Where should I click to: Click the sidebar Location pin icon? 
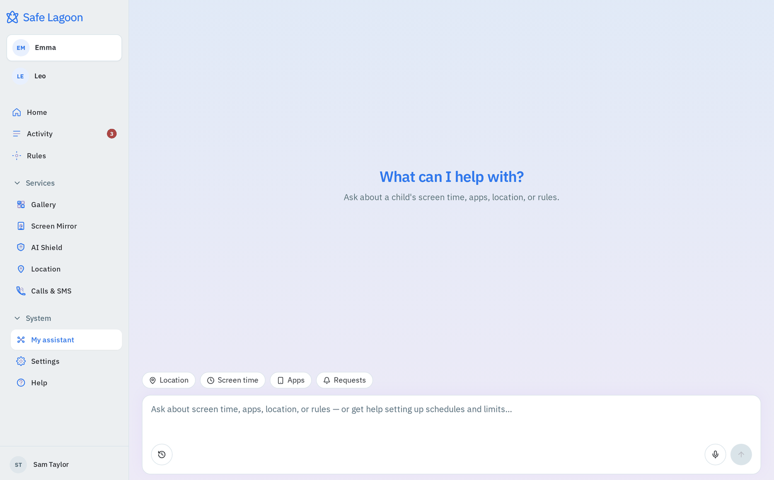(x=21, y=269)
